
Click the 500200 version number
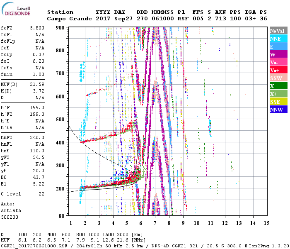pyautogui.click(x=10, y=217)
